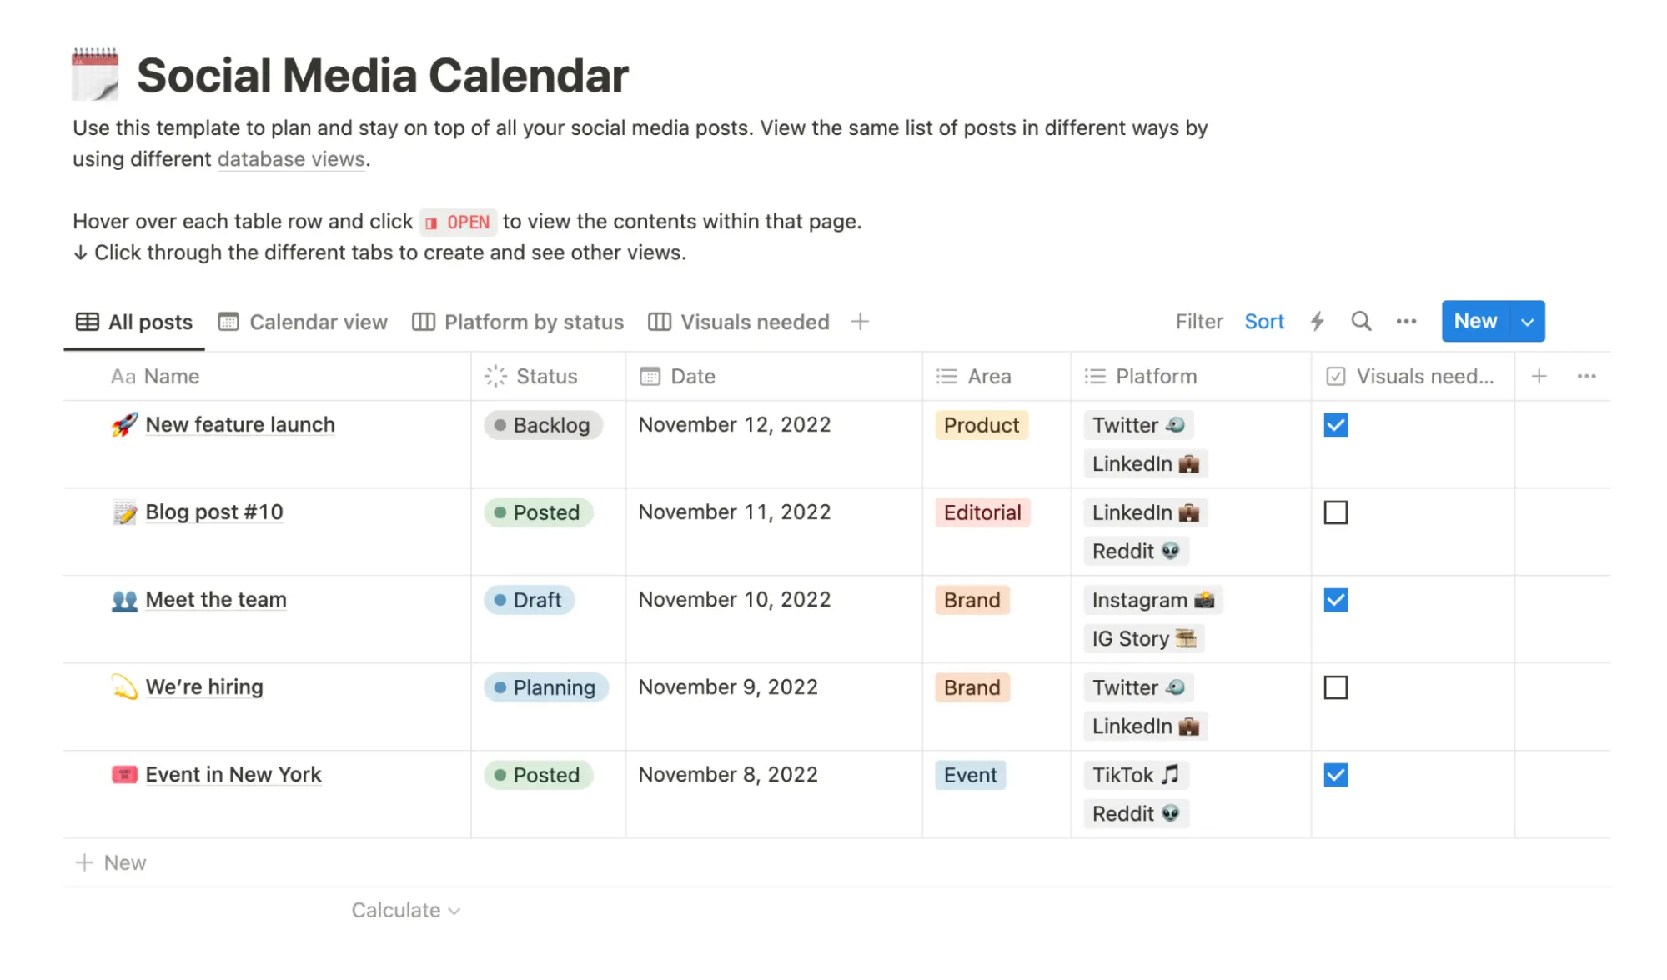Uncheck visuals needed for New feature launch

[x=1335, y=425]
